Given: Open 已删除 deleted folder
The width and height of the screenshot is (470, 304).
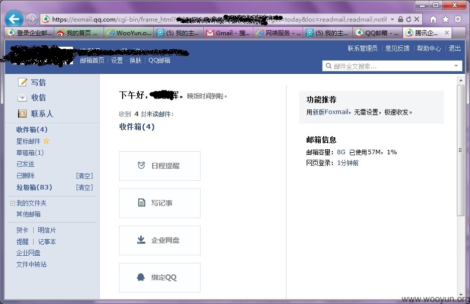Looking at the screenshot, I should click(25, 175).
